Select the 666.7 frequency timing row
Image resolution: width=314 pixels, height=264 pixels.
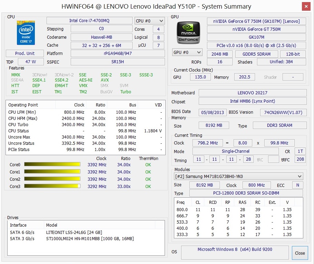(238, 216)
